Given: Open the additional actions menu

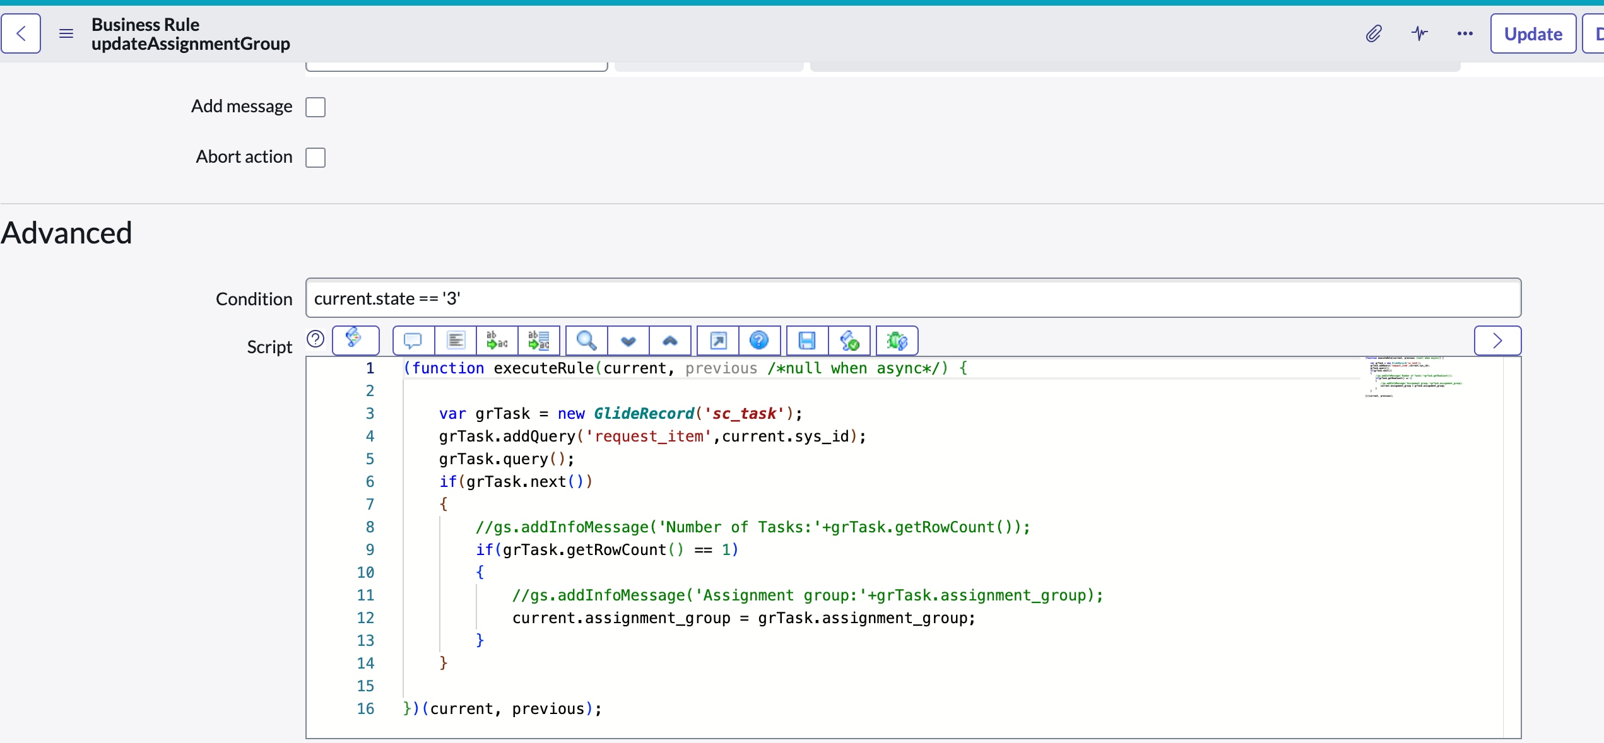Looking at the screenshot, I should (1465, 33).
